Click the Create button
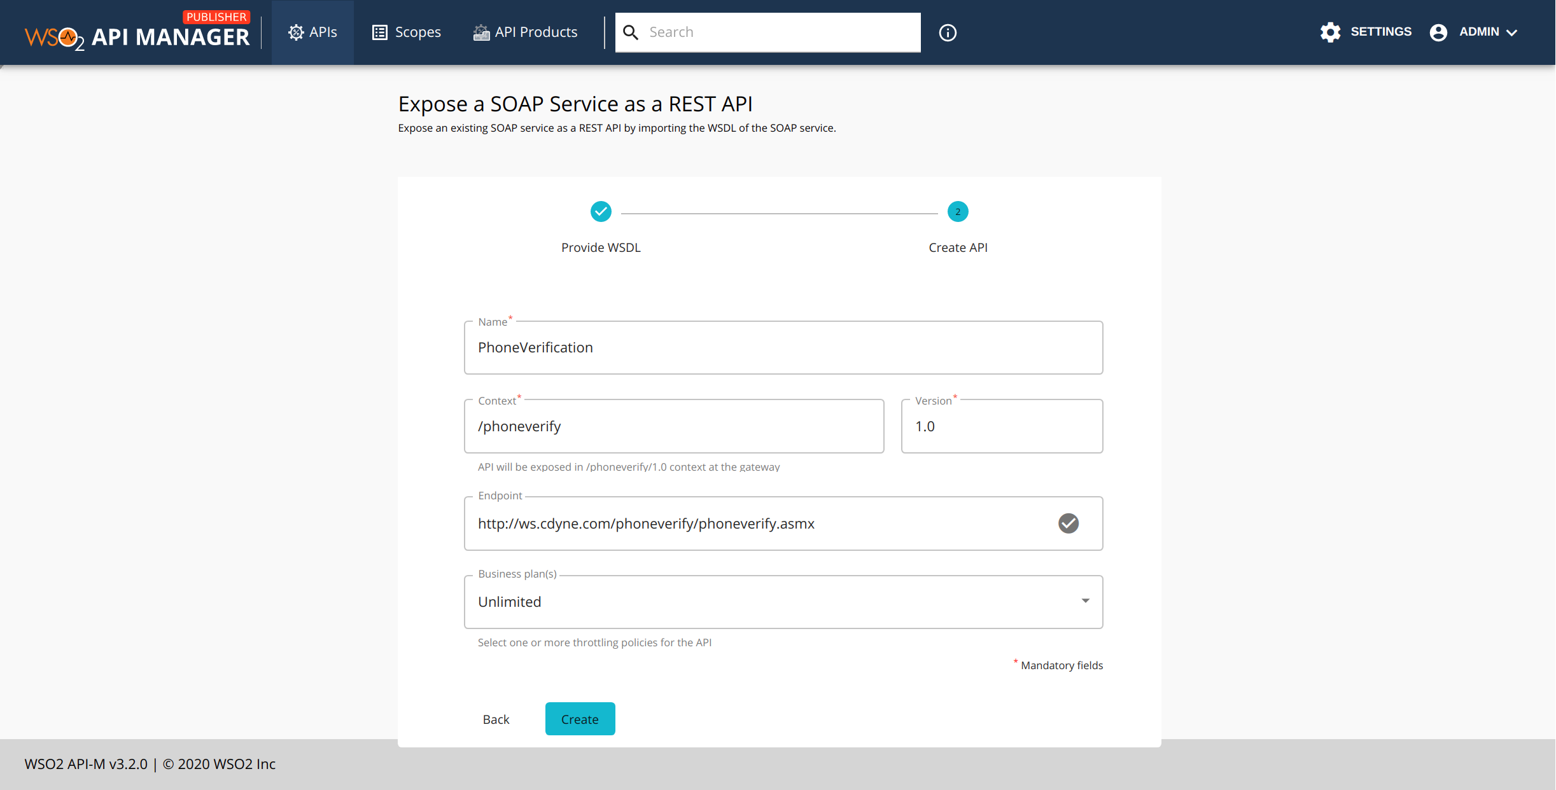The height and width of the screenshot is (790, 1556). 580,719
